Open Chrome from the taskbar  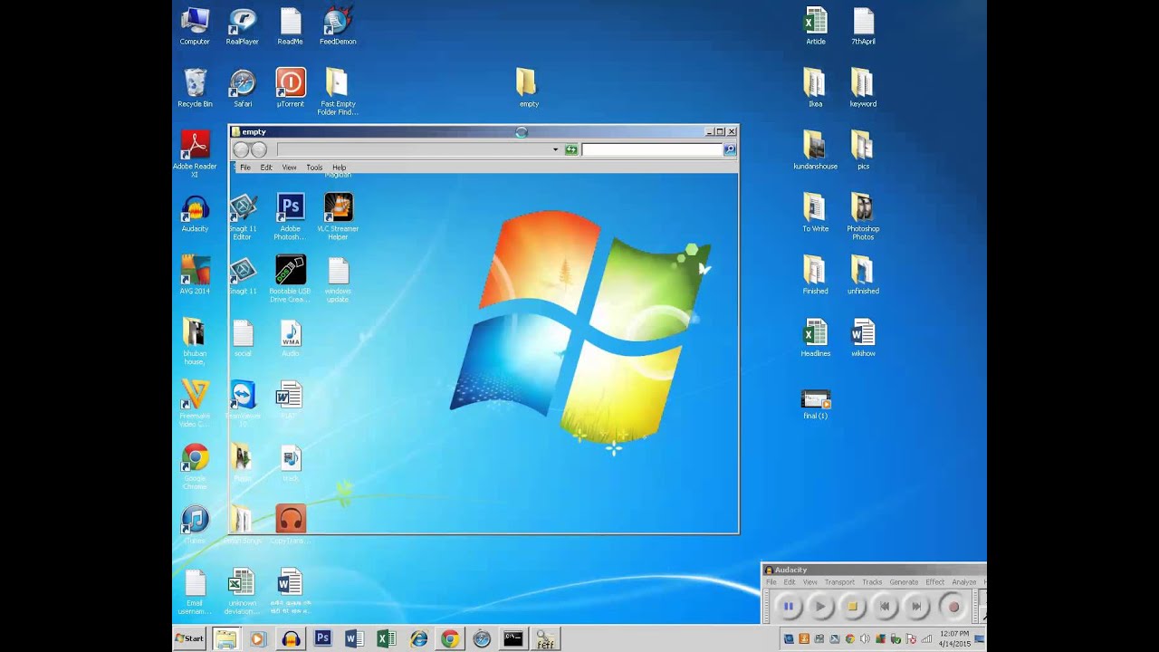tap(450, 638)
